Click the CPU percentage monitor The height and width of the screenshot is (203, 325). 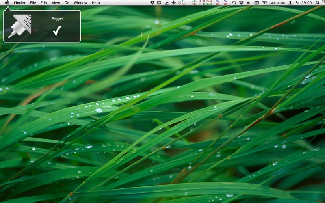(221, 3)
